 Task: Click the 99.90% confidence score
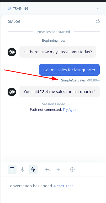[94, 80]
